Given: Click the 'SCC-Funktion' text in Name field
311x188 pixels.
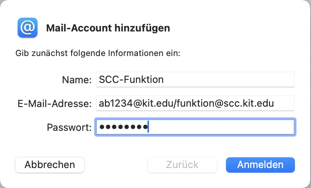Looking at the screenshot, I should (x=131, y=80).
